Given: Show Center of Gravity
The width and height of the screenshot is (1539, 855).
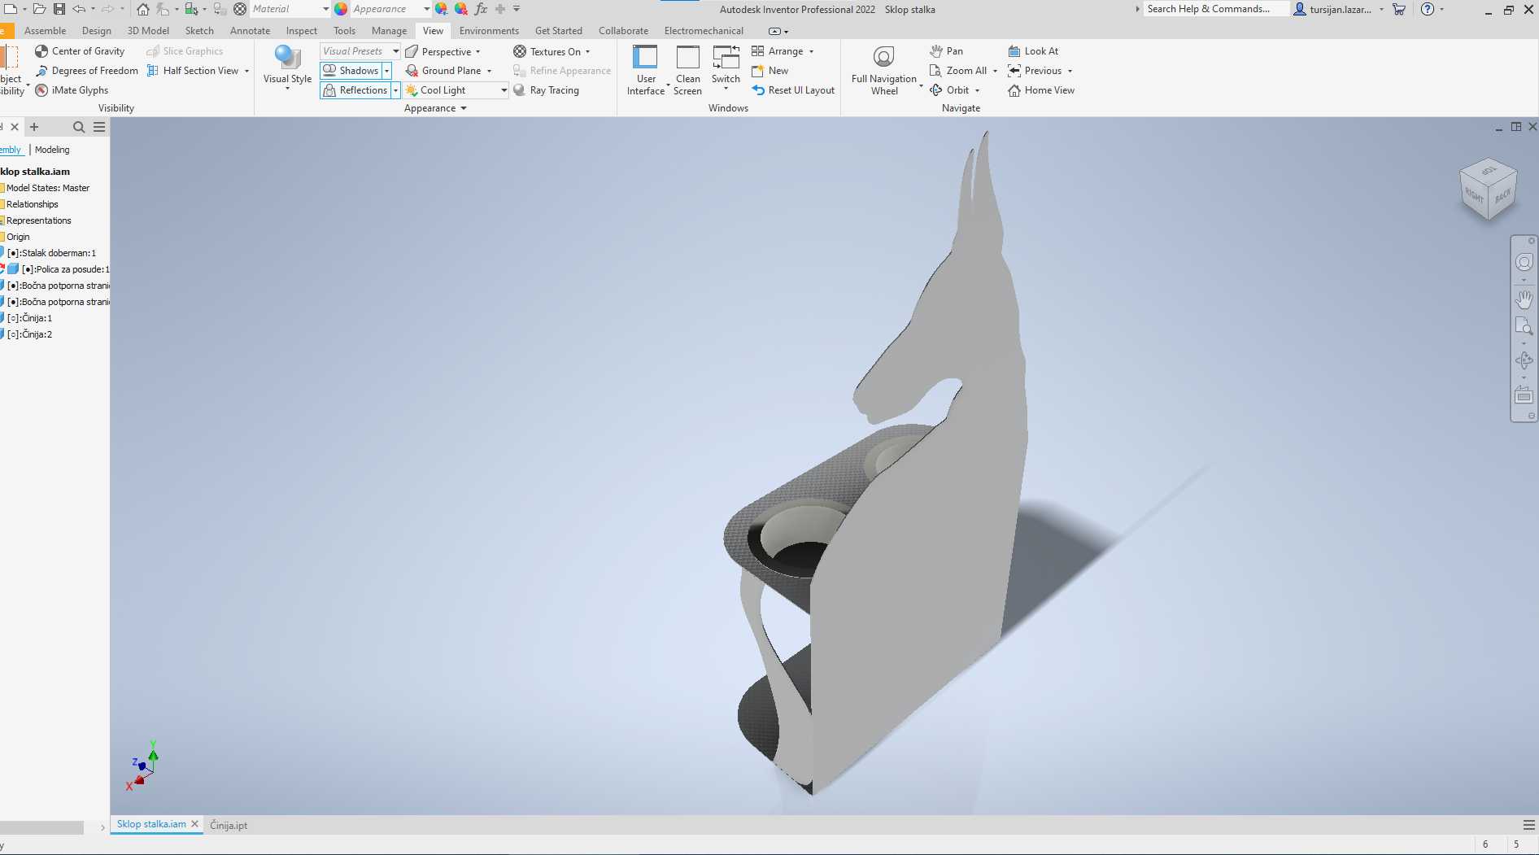Looking at the screenshot, I should click(x=80, y=51).
